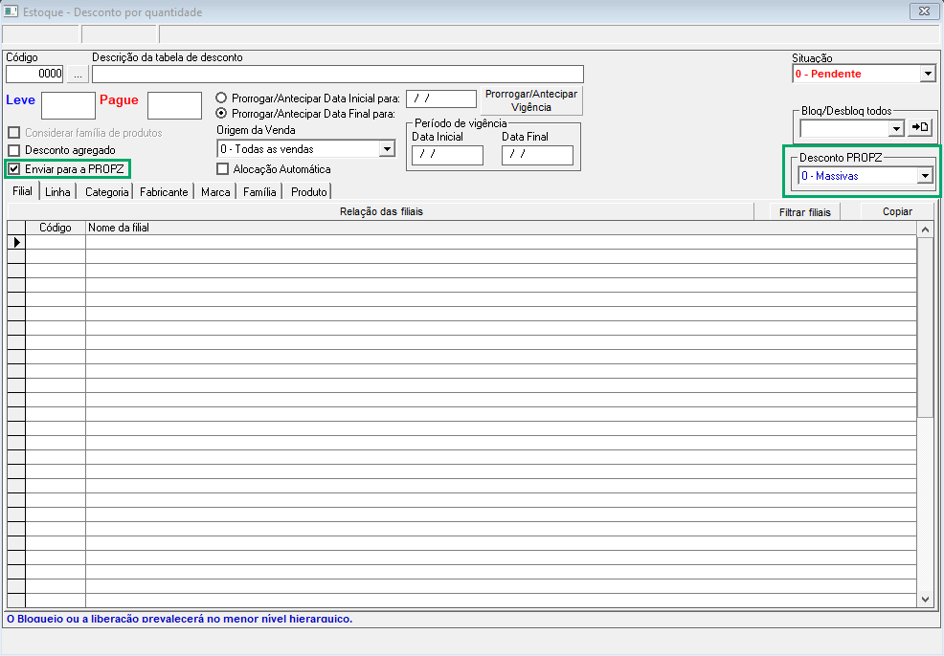
Task: Uncheck 'Enviar para a PROPZ'
Action: (14, 169)
